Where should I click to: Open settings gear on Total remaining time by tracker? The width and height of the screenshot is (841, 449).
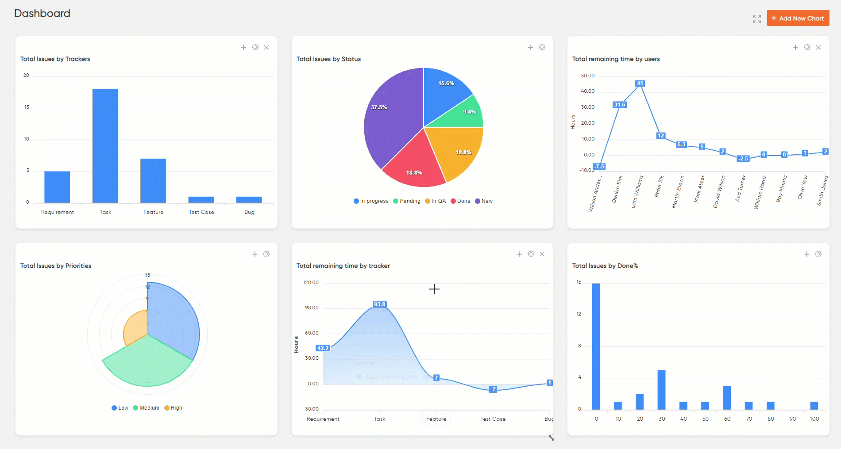[531, 254]
